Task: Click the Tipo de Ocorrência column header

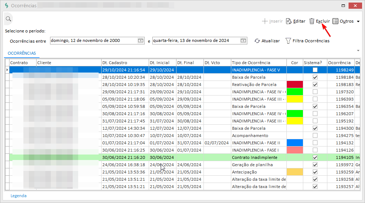Action: click(258, 63)
